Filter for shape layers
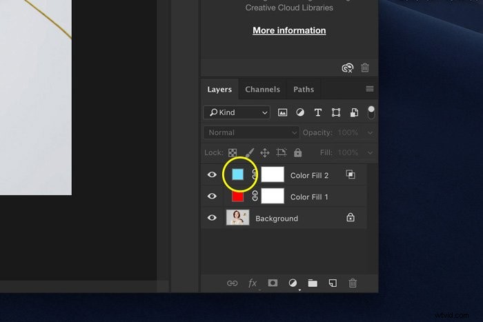The width and height of the screenshot is (483, 322). [x=336, y=112]
